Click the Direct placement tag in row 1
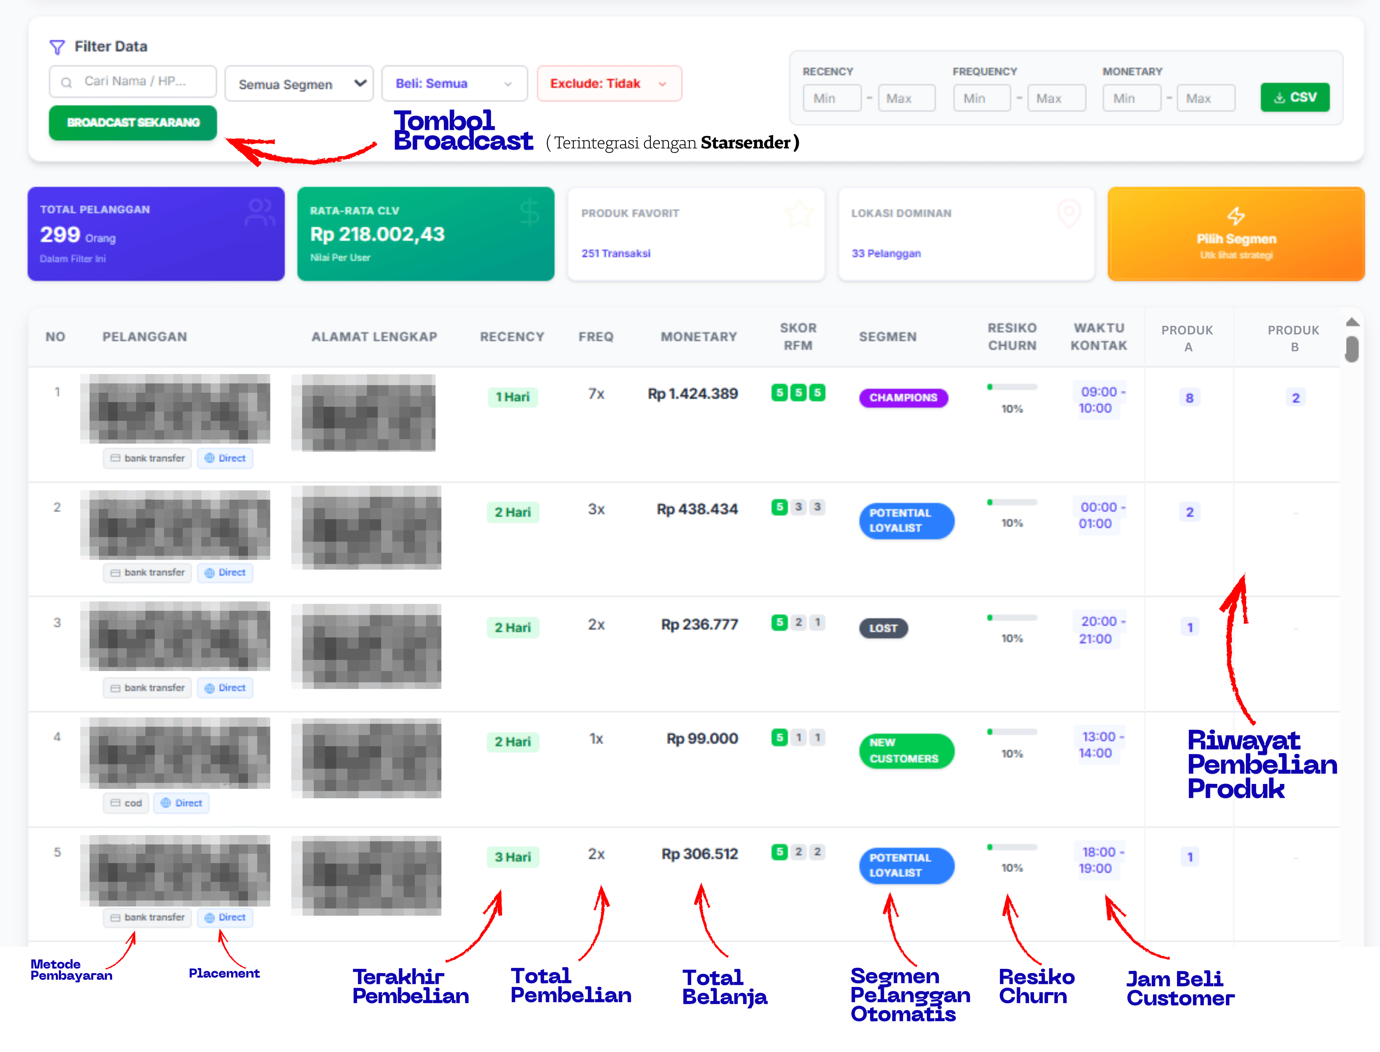 coord(225,458)
